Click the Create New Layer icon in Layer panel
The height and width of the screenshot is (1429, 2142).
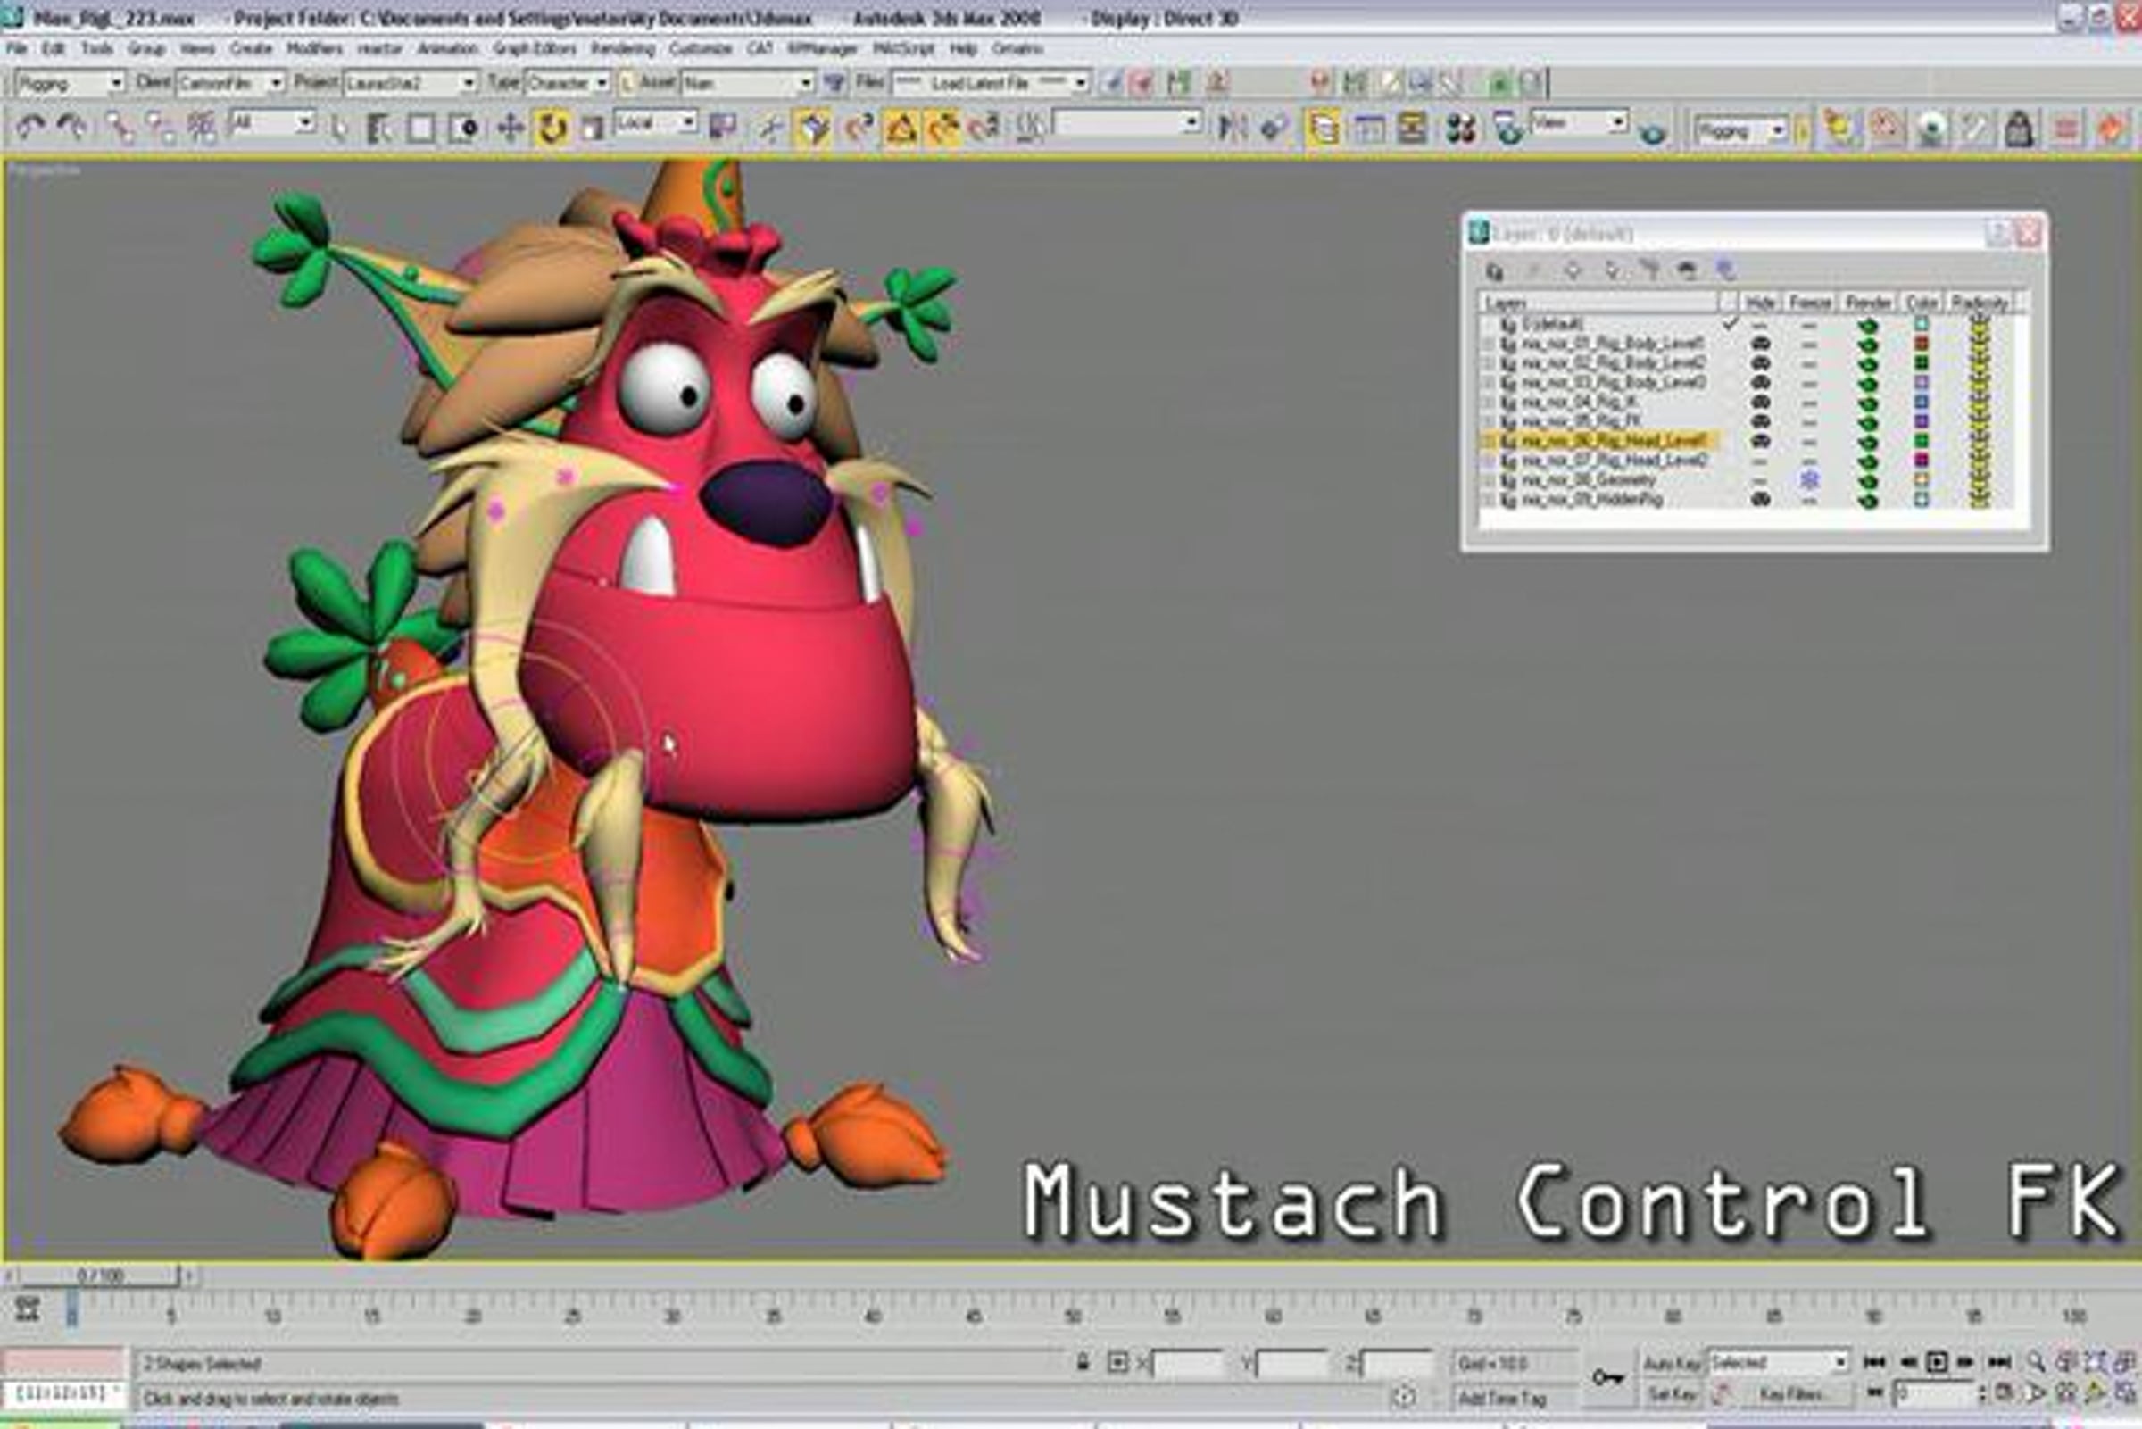click(x=1494, y=270)
